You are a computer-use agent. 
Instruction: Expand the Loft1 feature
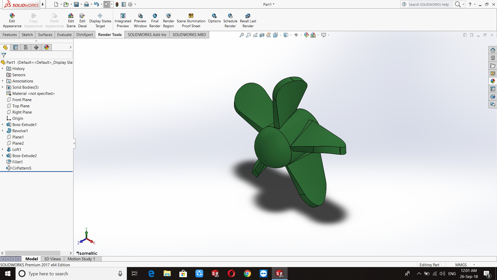(3, 150)
